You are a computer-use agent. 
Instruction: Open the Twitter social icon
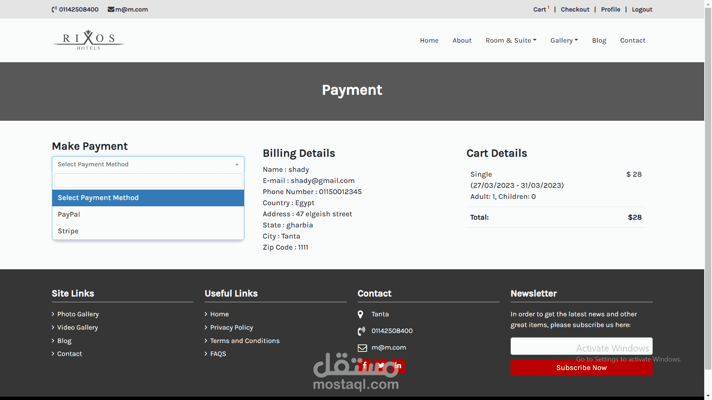pos(381,366)
